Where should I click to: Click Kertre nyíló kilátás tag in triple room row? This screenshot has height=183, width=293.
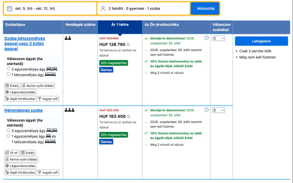tap(21, 160)
